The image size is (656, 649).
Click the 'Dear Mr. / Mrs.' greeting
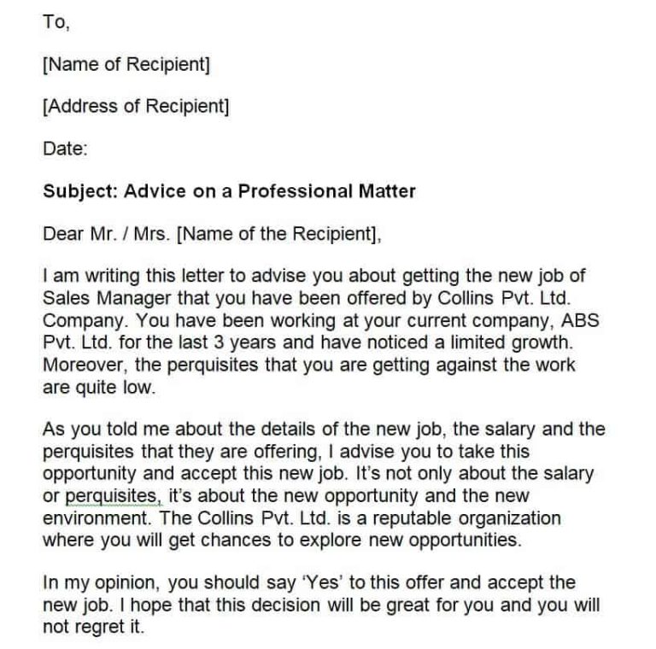[107, 234]
